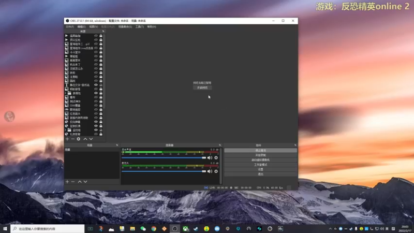The width and height of the screenshot is (414, 233).
Task: Add a new source with the plus icon
Action: coord(67,139)
